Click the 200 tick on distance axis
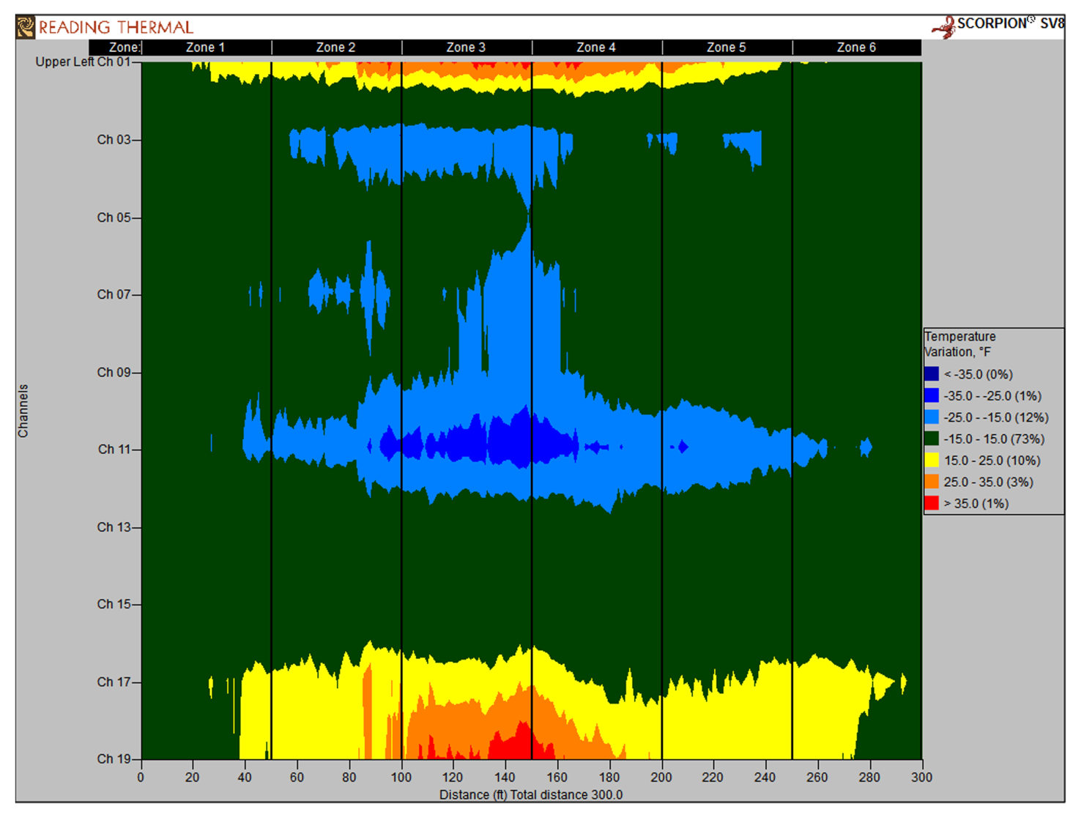The width and height of the screenshot is (1084, 820). (x=661, y=778)
